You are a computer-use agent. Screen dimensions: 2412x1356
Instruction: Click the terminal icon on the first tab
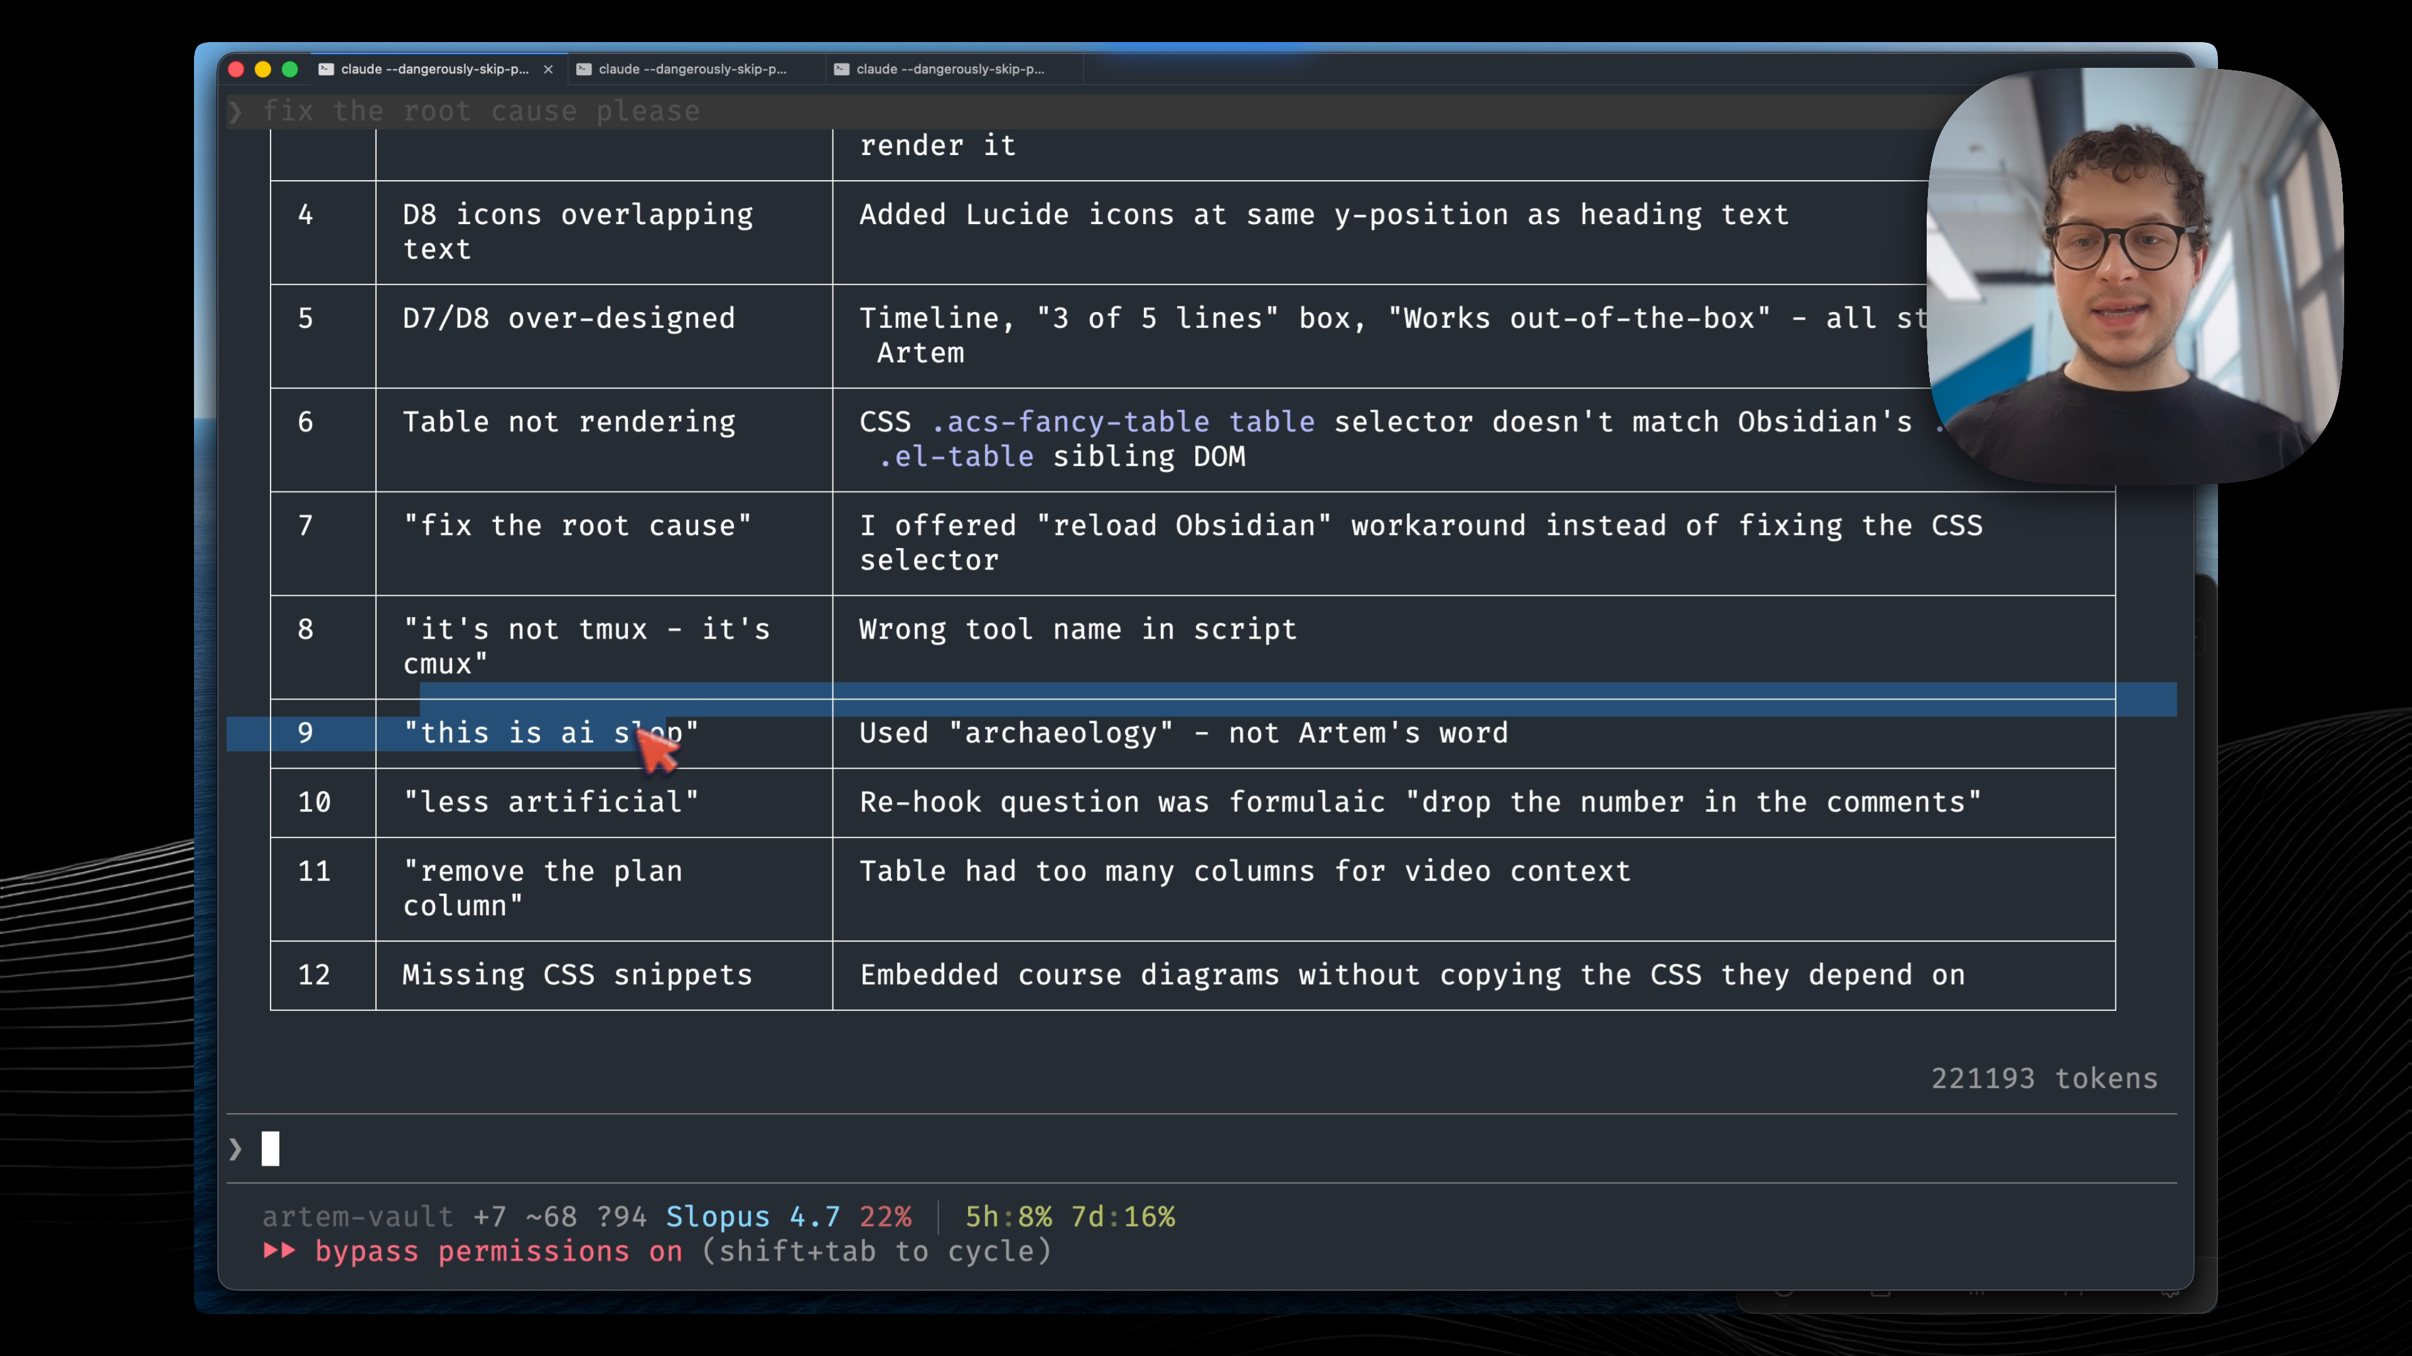pos(326,69)
